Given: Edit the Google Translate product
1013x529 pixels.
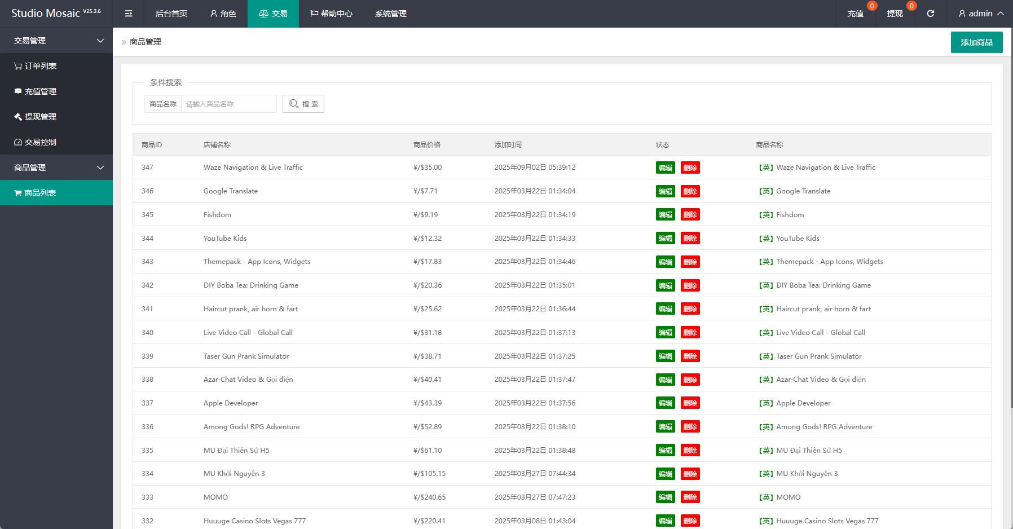Looking at the screenshot, I should point(665,191).
